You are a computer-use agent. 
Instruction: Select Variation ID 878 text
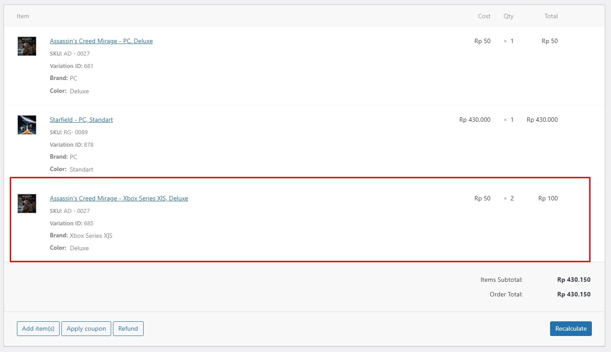click(x=72, y=144)
